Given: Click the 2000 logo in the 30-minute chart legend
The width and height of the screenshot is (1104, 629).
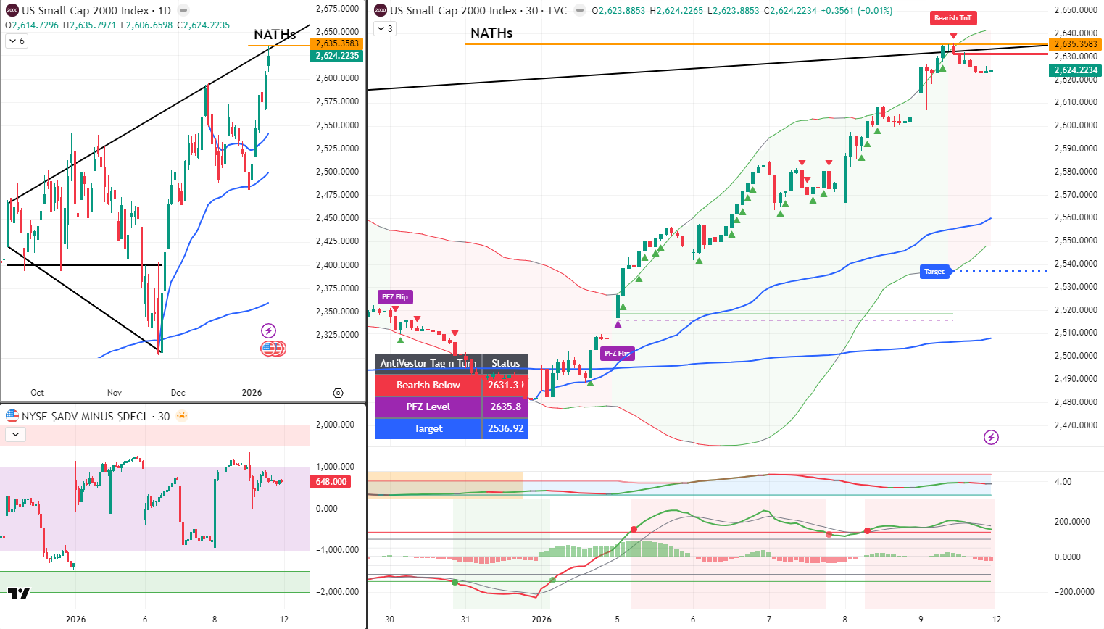Looking at the screenshot, I should point(378,11).
